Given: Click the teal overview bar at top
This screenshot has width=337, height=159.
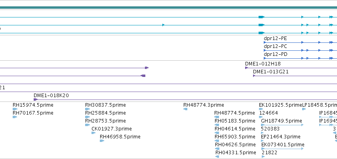Looking at the screenshot, I should coord(169,8).
